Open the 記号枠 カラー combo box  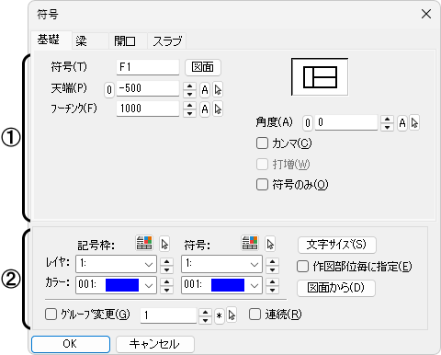click(117, 285)
